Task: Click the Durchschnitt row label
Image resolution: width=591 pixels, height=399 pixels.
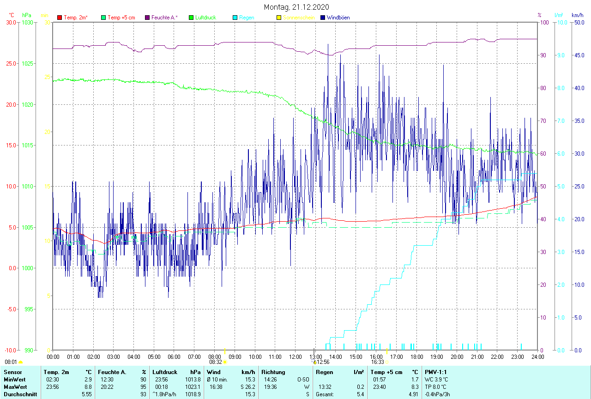Action: click(x=19, y=394)
